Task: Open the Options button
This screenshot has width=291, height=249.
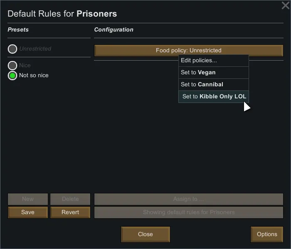Action: (267, 234)
